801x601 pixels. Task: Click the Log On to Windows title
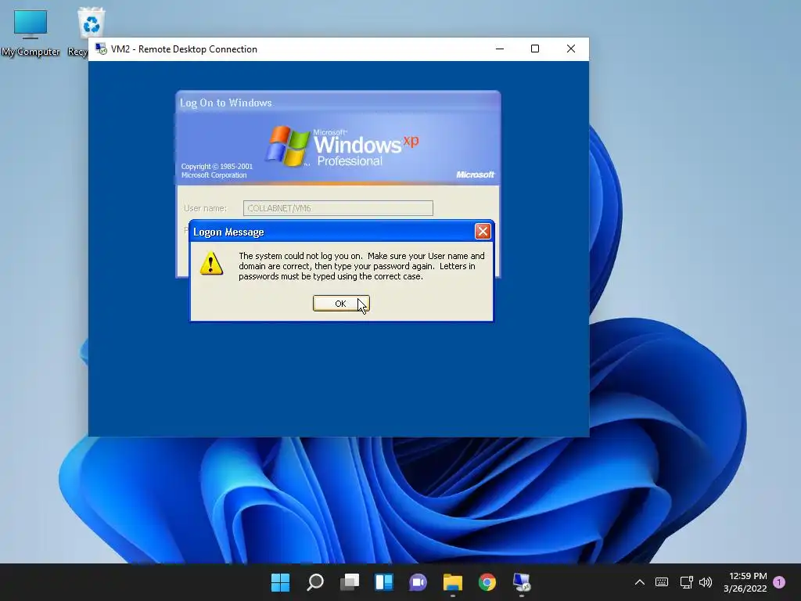point(226,103)
